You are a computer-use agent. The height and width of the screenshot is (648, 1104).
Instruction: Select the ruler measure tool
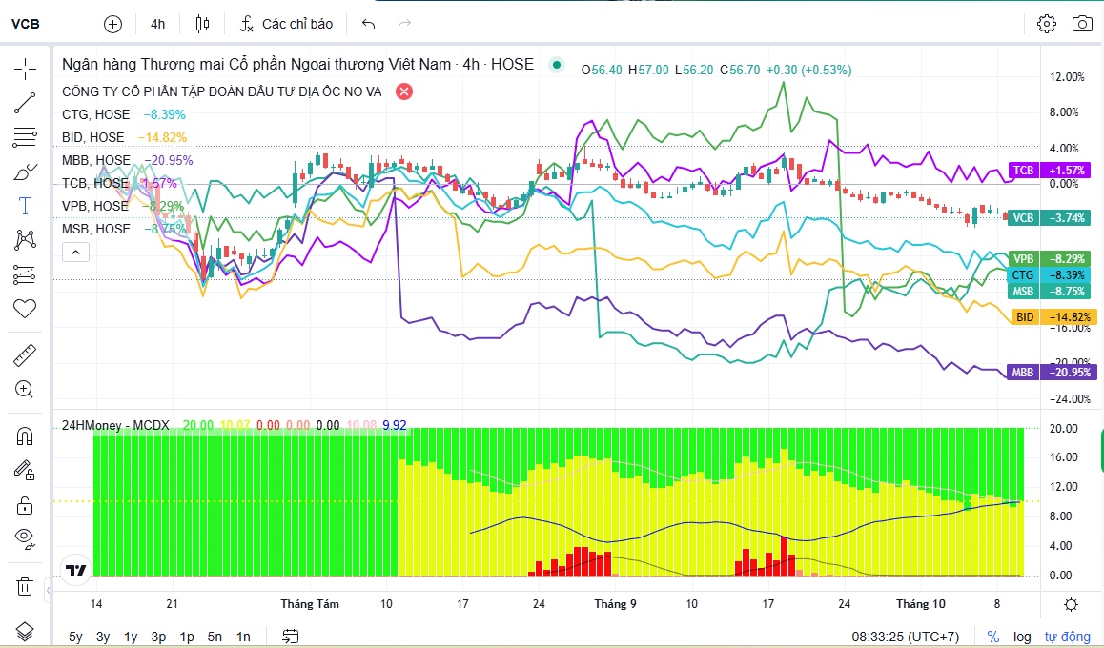(25, 355)
